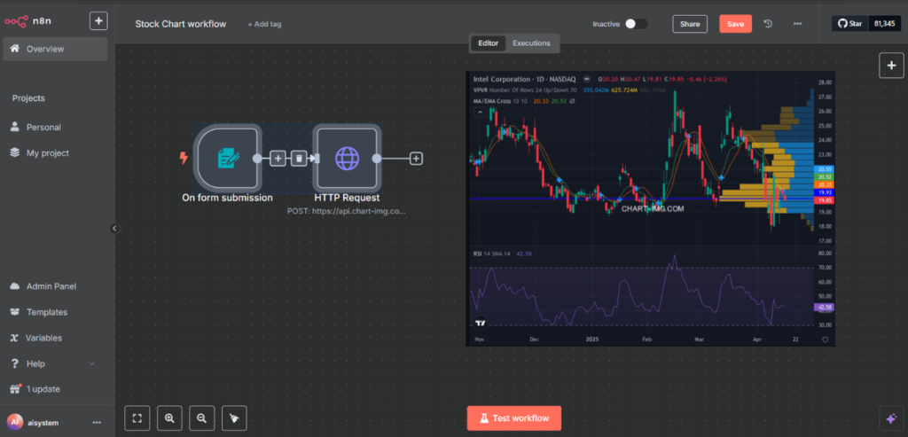Click the 19.85 red price label

pyautogui.click(x=823, y=199)
